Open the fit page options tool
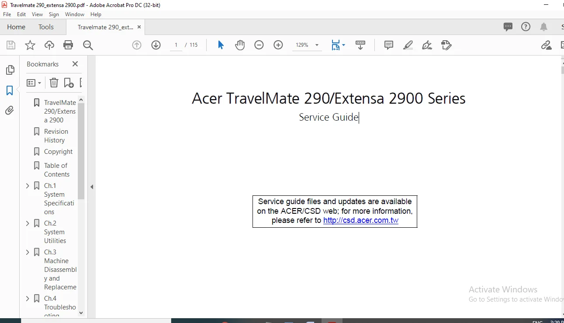This screenshot has width=564, height=323. coord(338,45)
